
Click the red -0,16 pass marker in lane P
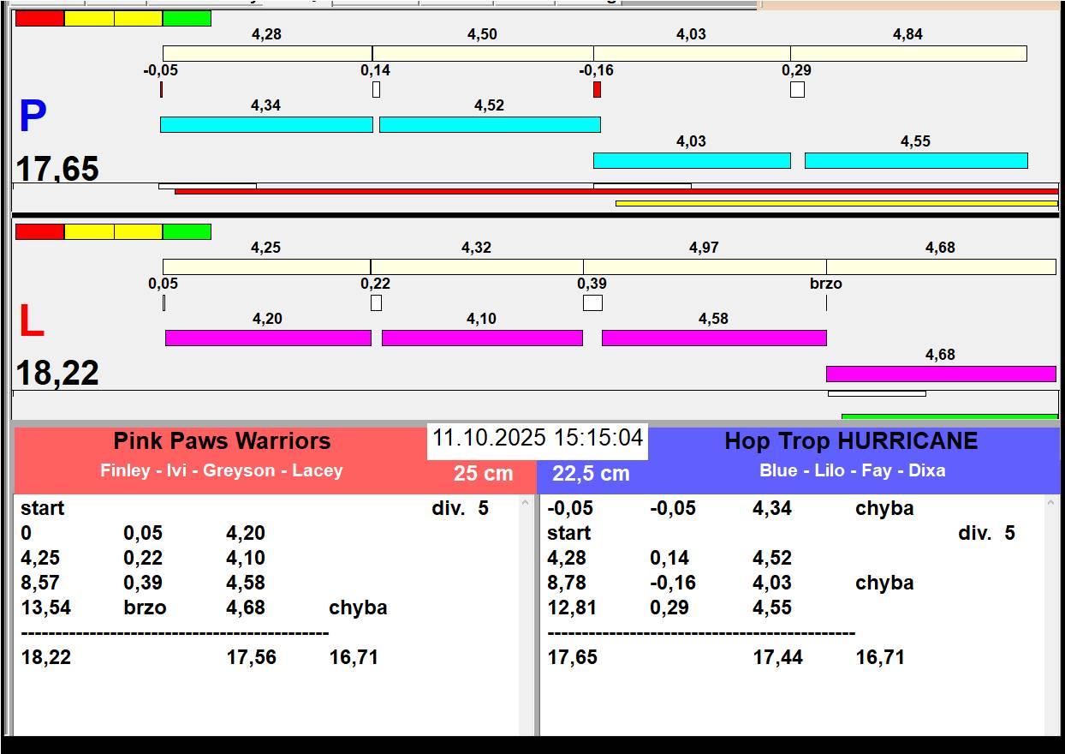[597, 89]
